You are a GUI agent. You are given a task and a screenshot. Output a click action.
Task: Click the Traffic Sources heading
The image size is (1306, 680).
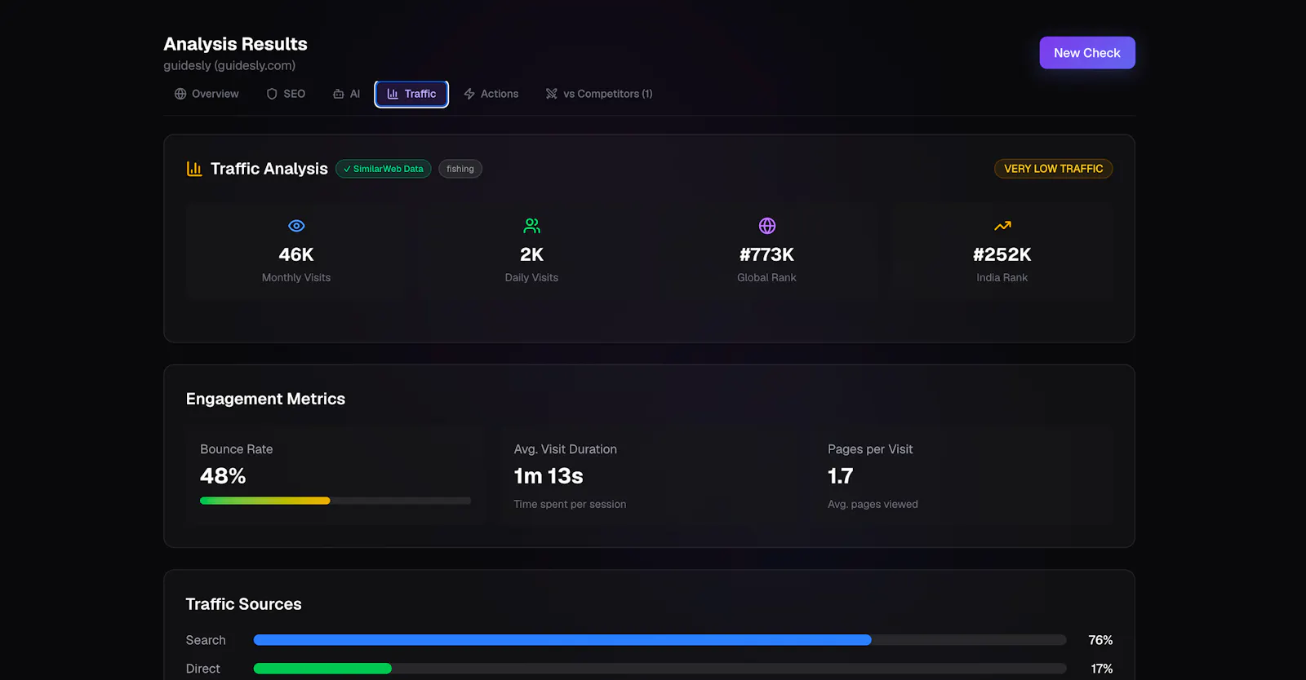pos(243,604)
